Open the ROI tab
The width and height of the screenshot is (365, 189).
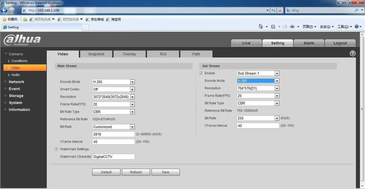(163, 54)
